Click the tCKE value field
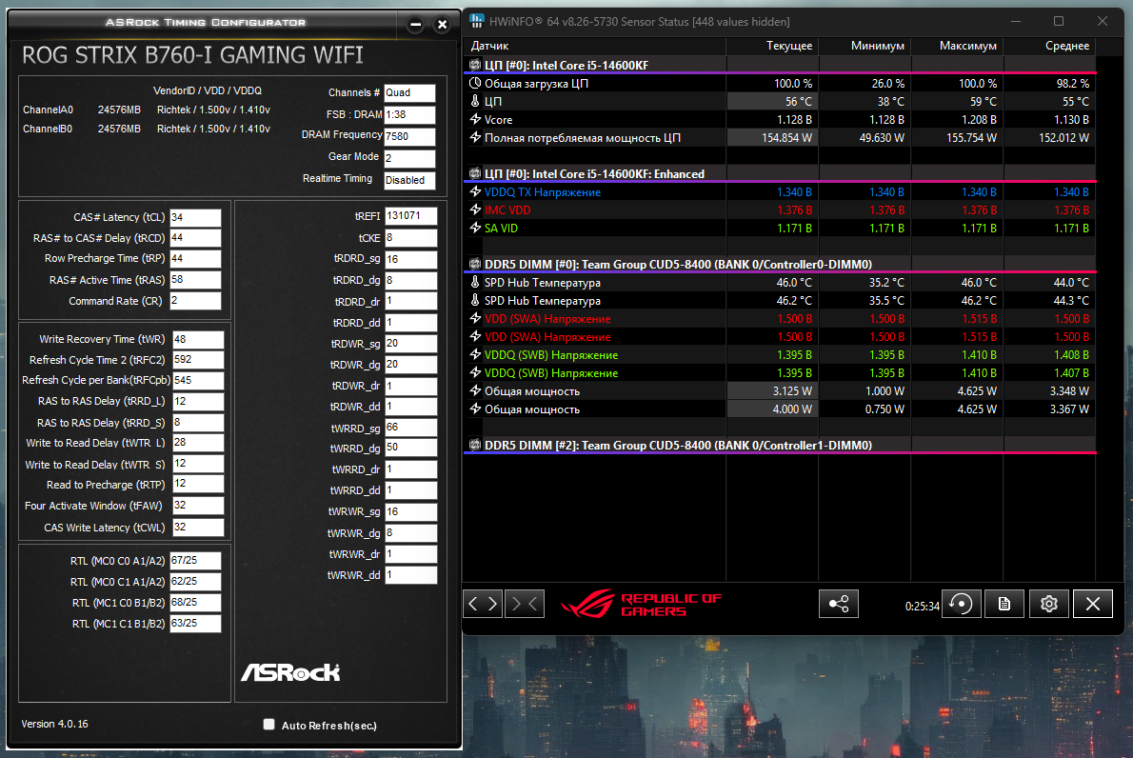 tap(410, 237)
